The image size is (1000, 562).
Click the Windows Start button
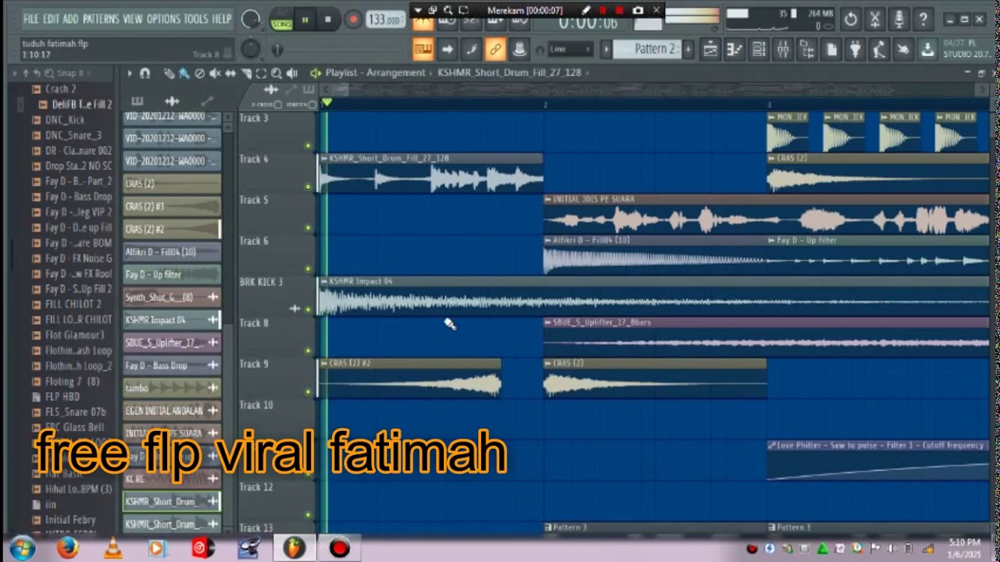(23, 548)
